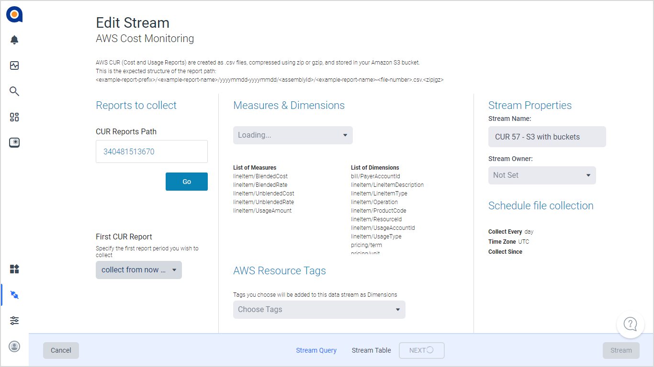This screenshot has width=654, height=367.
Task: Click the List of Dimensions heading
Action: [375, 168]
